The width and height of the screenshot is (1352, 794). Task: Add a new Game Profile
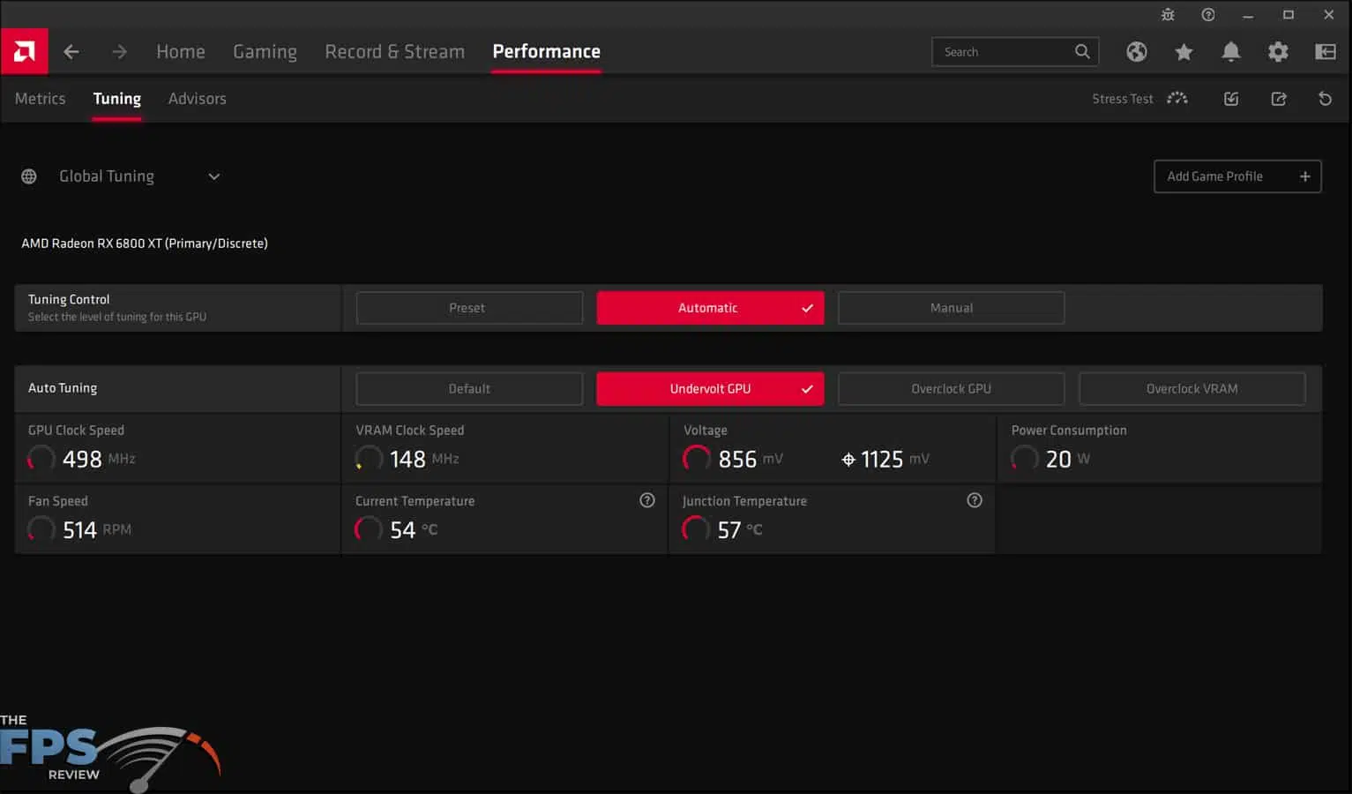pos(1237,176)
